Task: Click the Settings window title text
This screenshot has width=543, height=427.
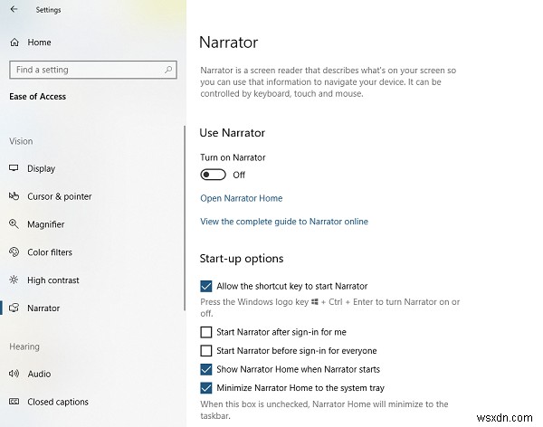Action: 48,10
